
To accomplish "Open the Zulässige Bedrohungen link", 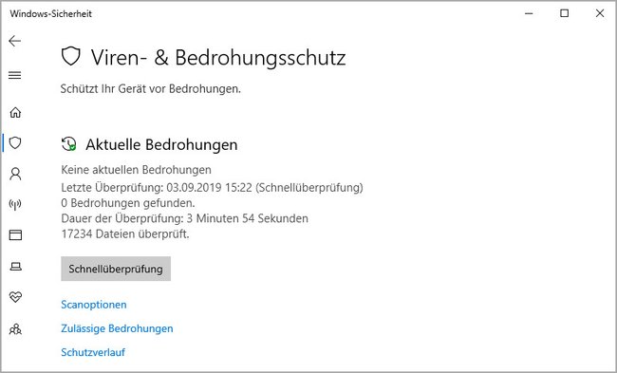I will click(x=117, y=328).
